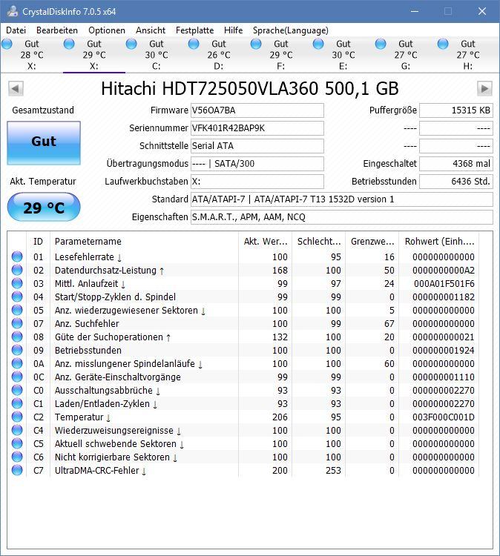This screenshot has height=556, width=500.
Task: Select the 29 °C F: disk tab
Action: click(281, 55)
